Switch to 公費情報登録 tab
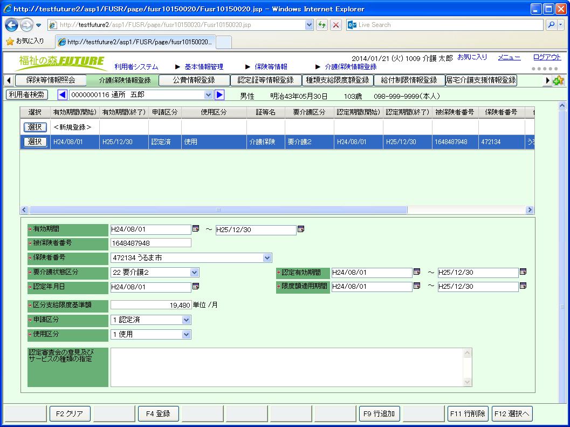 (x=194, y=80)
